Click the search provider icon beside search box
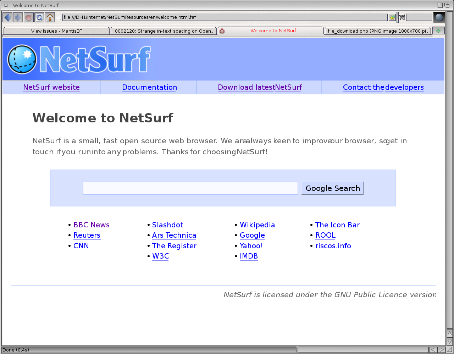Image resolution: width=454 pixels, height=354 pixels. [402, 17]
